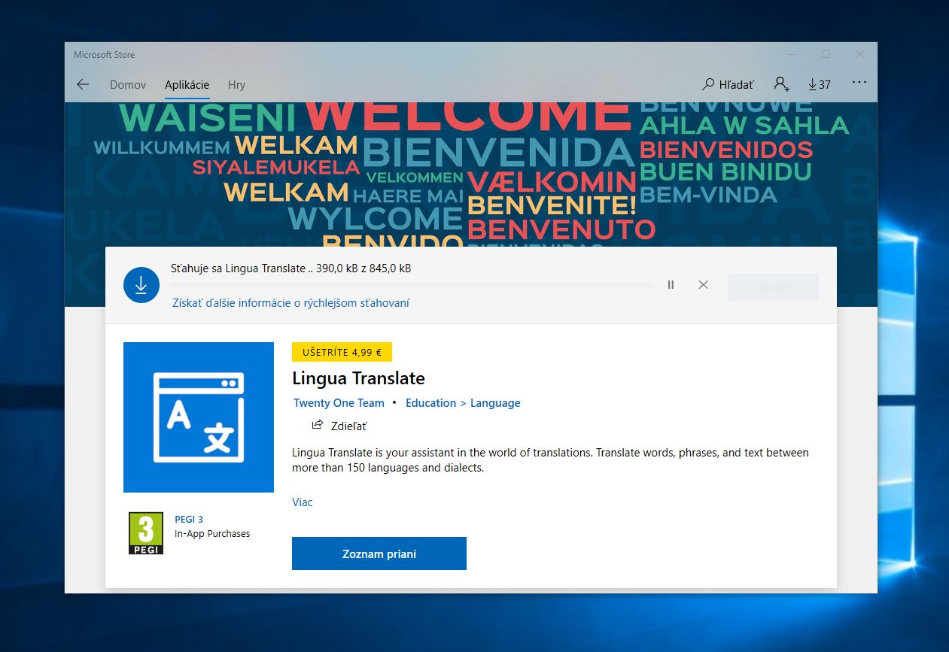Go back with the back arrow
The width and height of the screenshot is (949, 652).
point(83,85)
